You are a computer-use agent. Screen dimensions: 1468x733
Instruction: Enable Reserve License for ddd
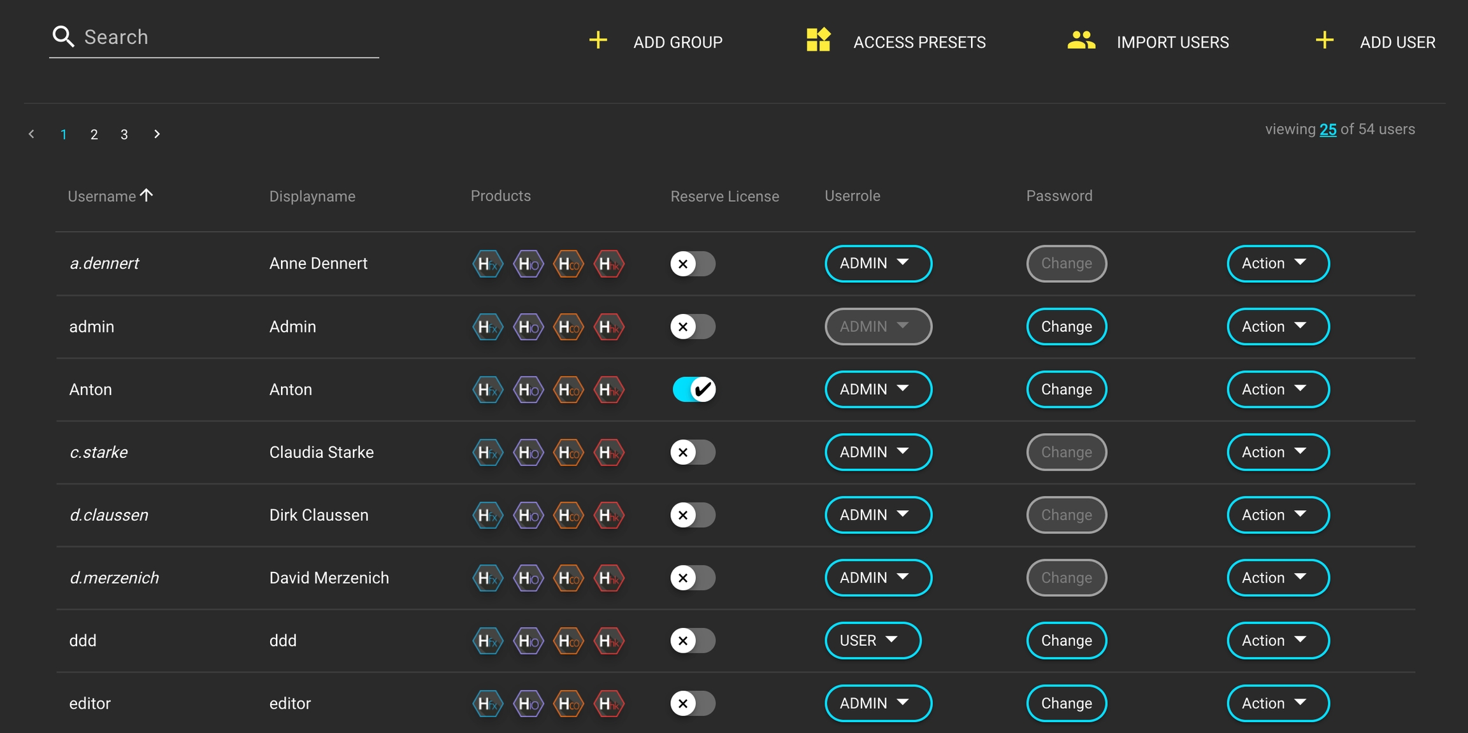click(x=693, y=641)
